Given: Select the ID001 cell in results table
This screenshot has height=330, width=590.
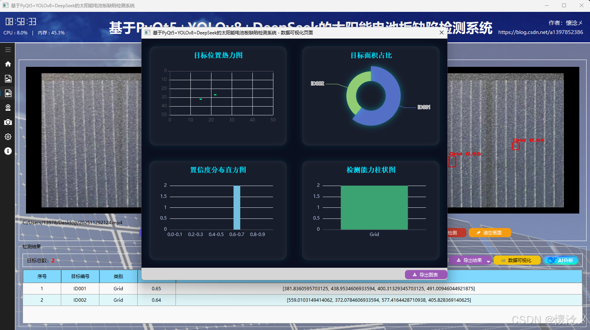Looking at the screenshot, I should (80, 289).
